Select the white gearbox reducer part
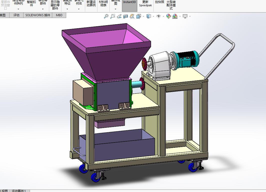This screenshot has width=266, height=192. [x=160, y=65]
